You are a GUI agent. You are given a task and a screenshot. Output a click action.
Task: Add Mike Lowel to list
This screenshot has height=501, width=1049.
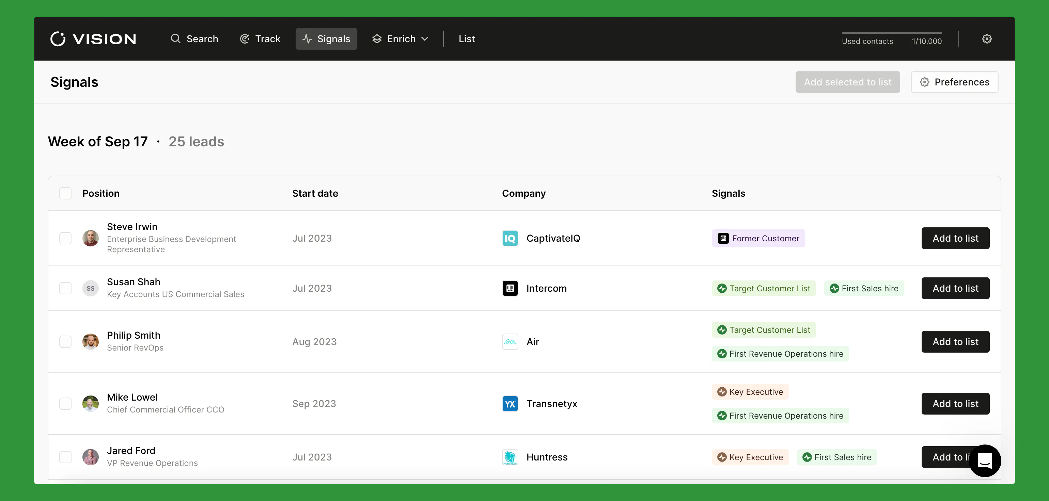955,403
